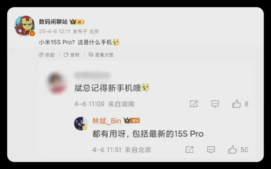
Task: Collapse the image with 收起
Action: [x=47, y=55]
